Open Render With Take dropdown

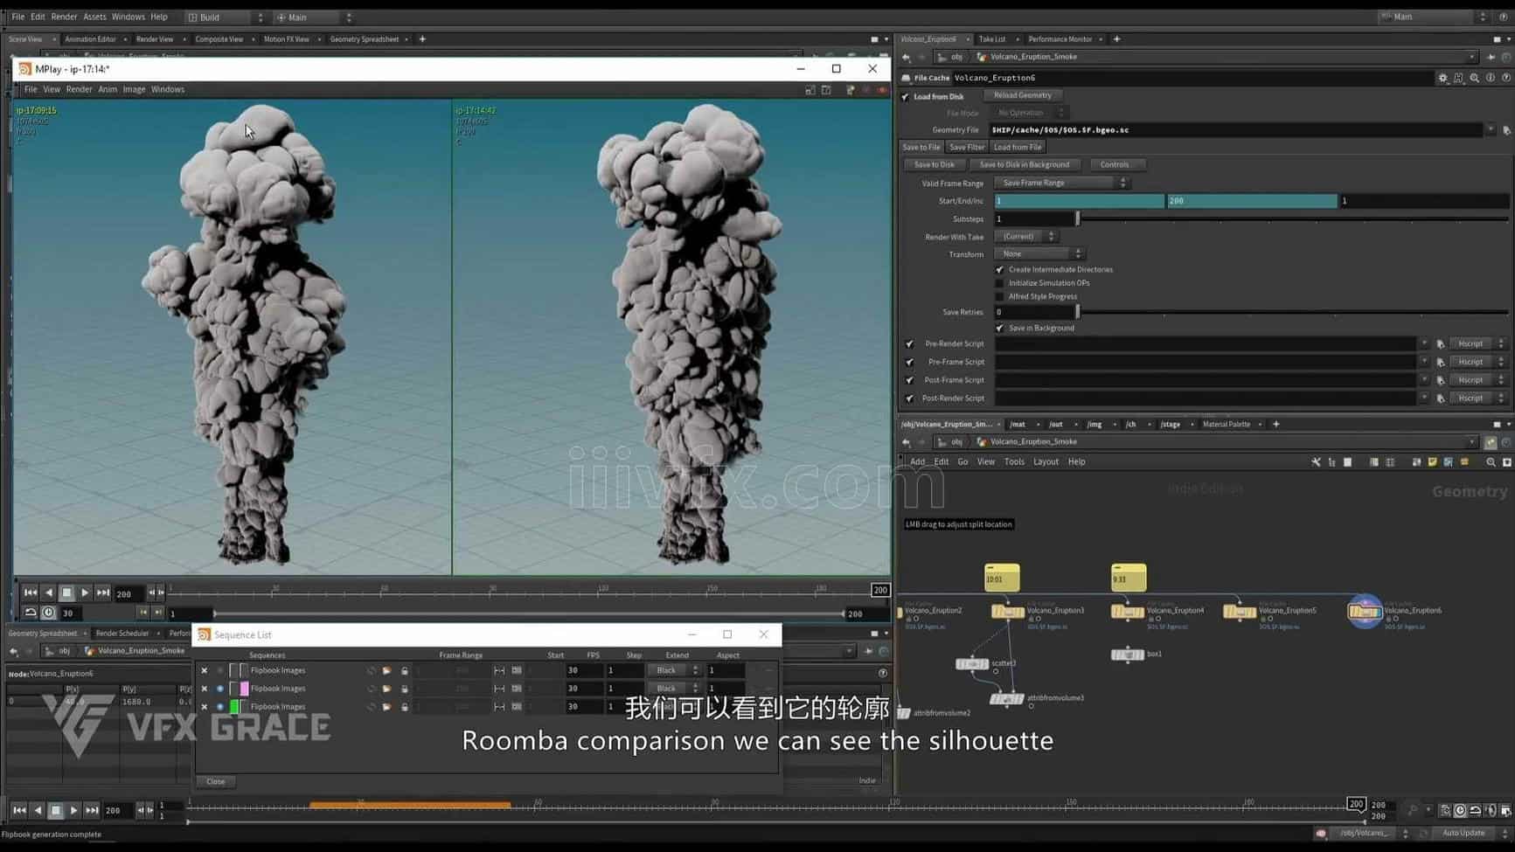pos(1026,237)
